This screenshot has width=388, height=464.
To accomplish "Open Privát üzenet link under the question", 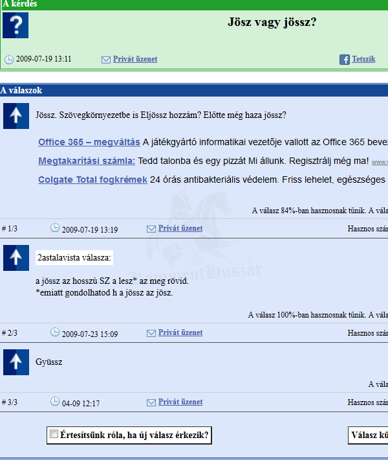I will tap(135, 59).
